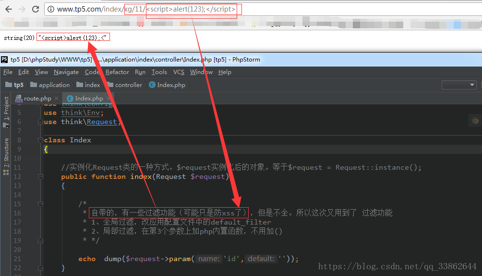Click 'default:' parameter hint on line 21
482x276 pixels.
[261, 259]
